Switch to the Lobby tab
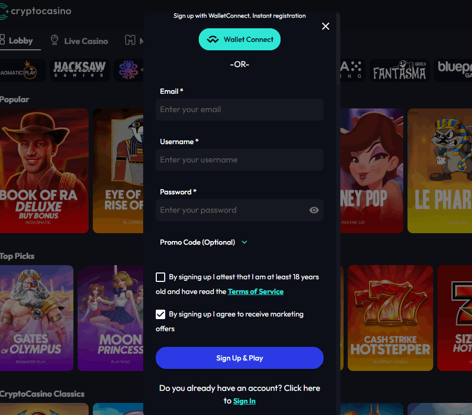 tap(17, 40)
